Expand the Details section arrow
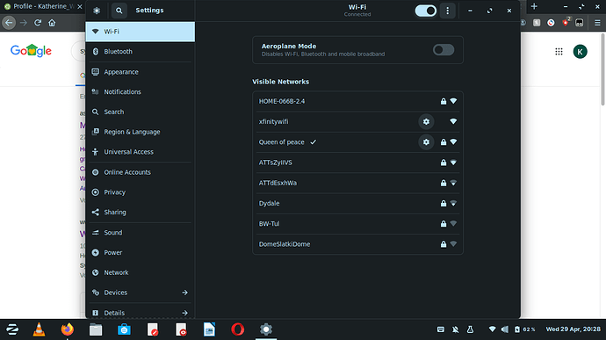Viewport: 606px width, 340px height. tap(184, 313)
